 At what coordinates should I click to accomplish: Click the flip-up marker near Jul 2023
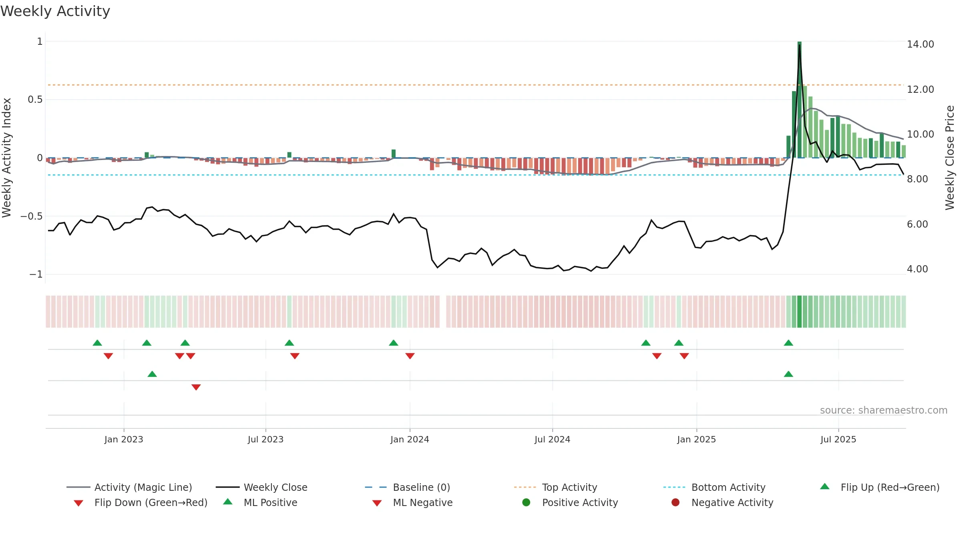coord(290,343)
